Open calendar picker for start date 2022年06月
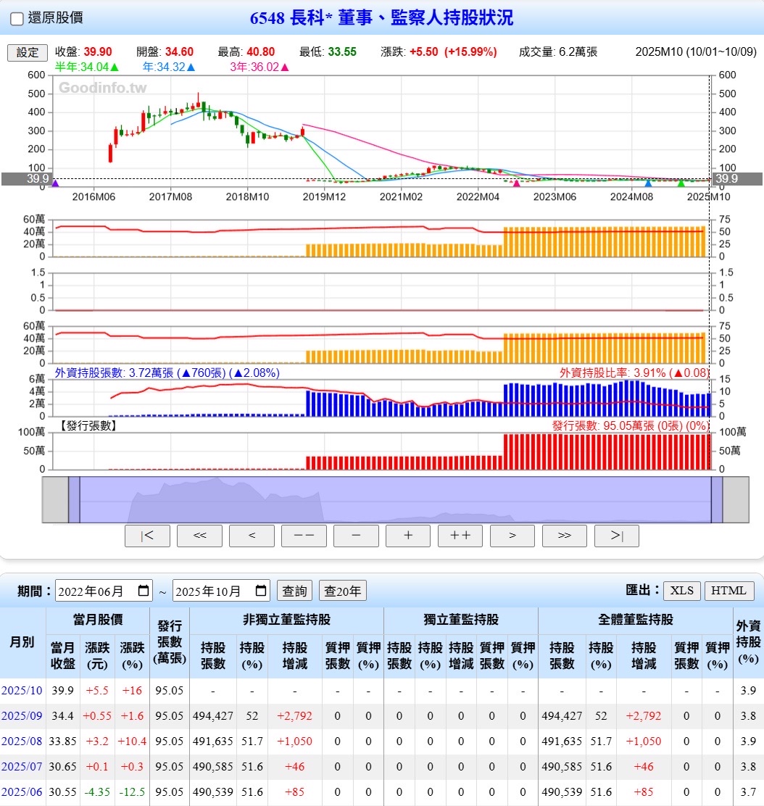Image resolution: width=764 pixels, height=806 pixels. pyautogui.click(x=144, y=591)
